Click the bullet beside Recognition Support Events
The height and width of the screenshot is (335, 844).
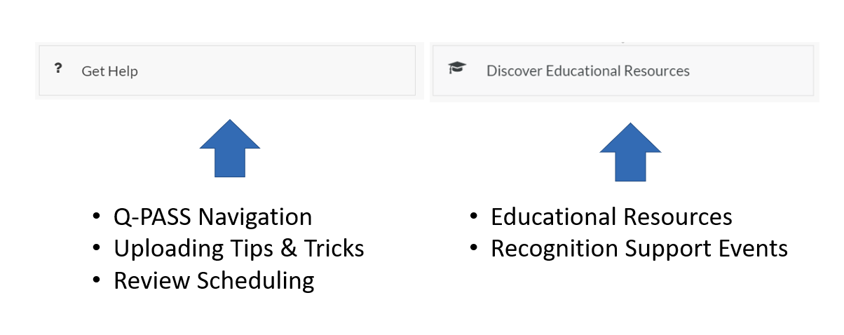(x=473, y=249)
